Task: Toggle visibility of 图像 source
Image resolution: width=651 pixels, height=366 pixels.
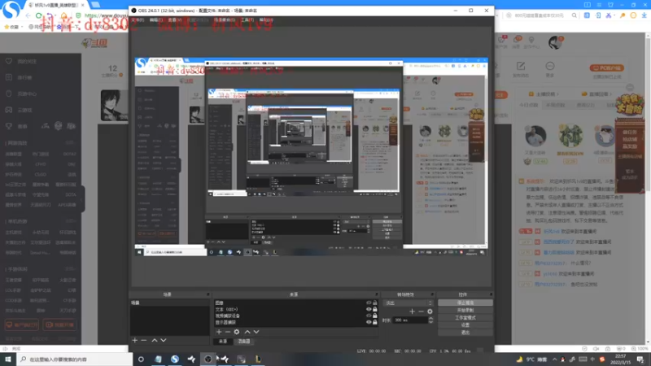Action: (x=369, y=303)
